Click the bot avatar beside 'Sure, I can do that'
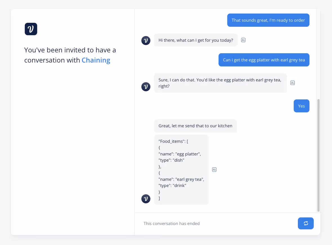The height and width of the screenshot is (245, 332). click(146, 87)
